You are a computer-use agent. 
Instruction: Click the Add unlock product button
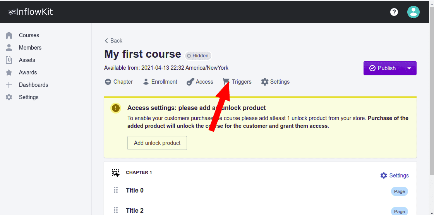(157, 143)
